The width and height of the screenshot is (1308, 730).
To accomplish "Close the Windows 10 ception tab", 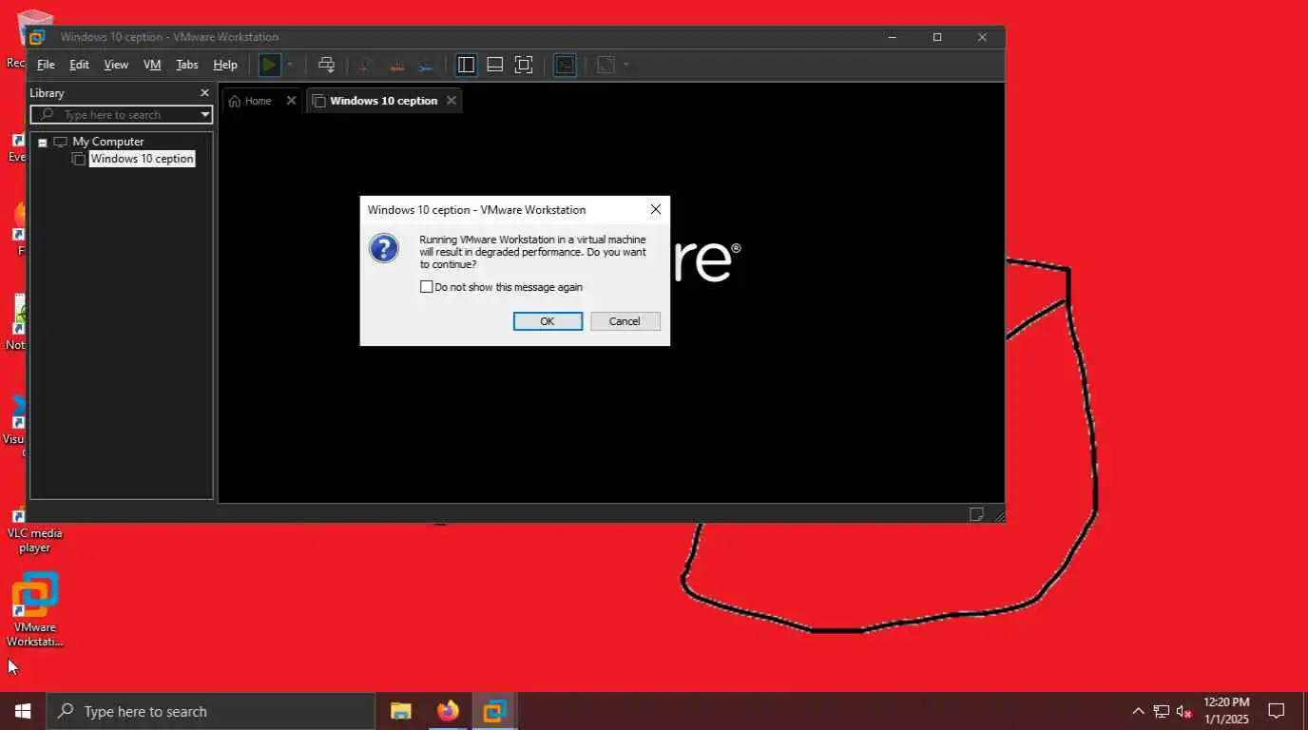I will pos(452,101).
